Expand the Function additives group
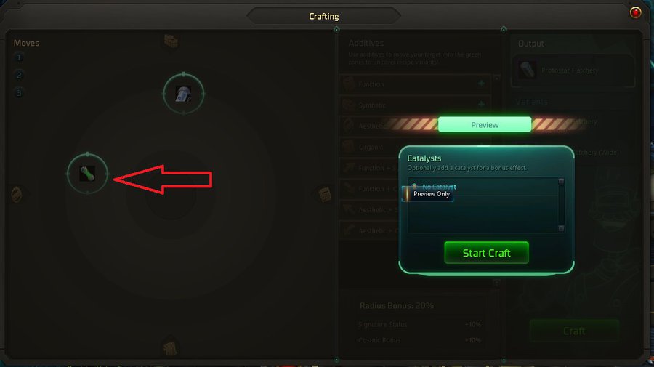This screenshot has width=654, height=367. [481, 84]
